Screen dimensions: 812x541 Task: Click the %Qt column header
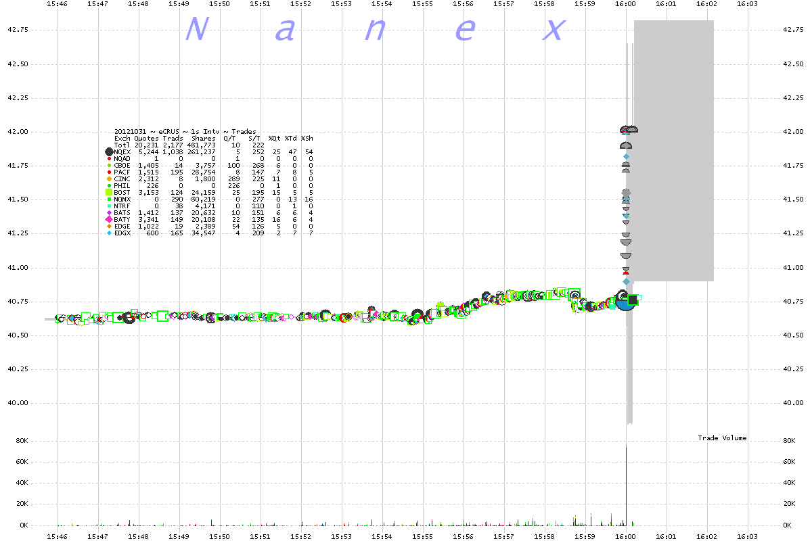pos(275,138)
